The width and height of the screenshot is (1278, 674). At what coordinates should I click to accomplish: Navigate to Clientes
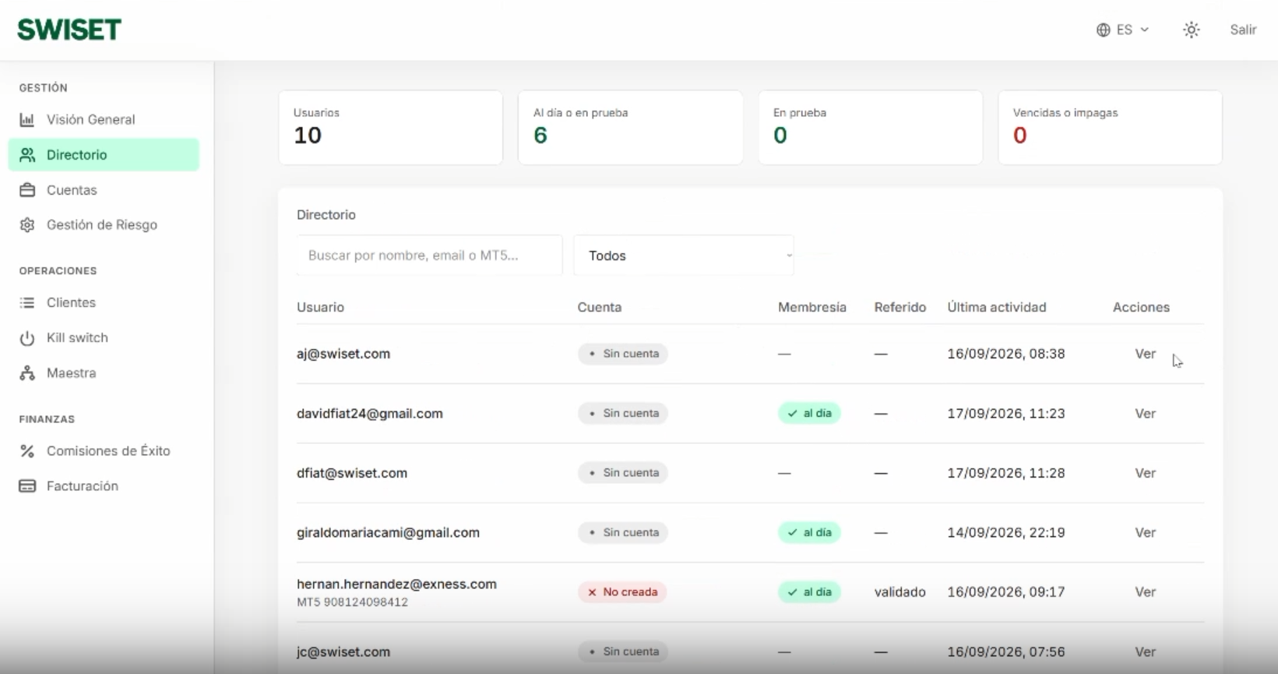point(104,303)
